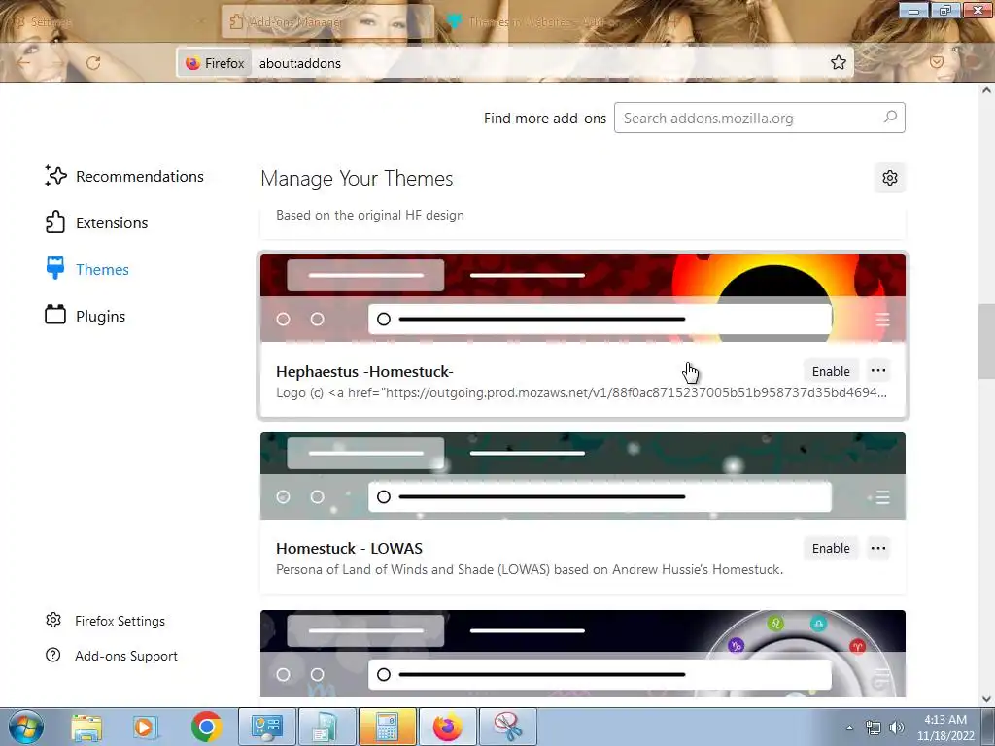Viewport: 995px width, 746px height.
Task: Click the Extensions puzzle piece icon
Action: coord(55,222)
